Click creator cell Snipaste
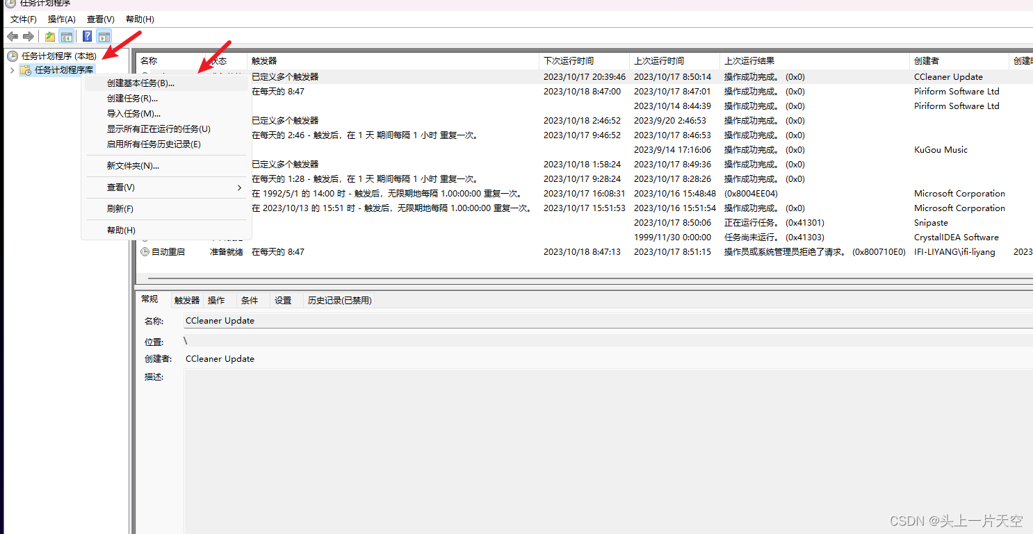1033x534 pixels. (931, 223)
